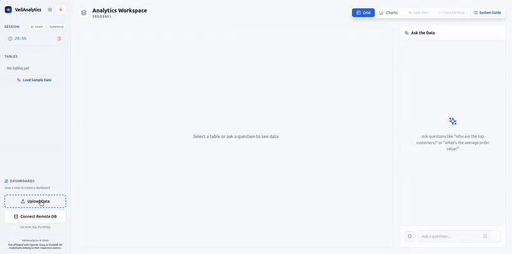Open Connect Remote DB
This screenshot has height=254, width=512.
35,216
